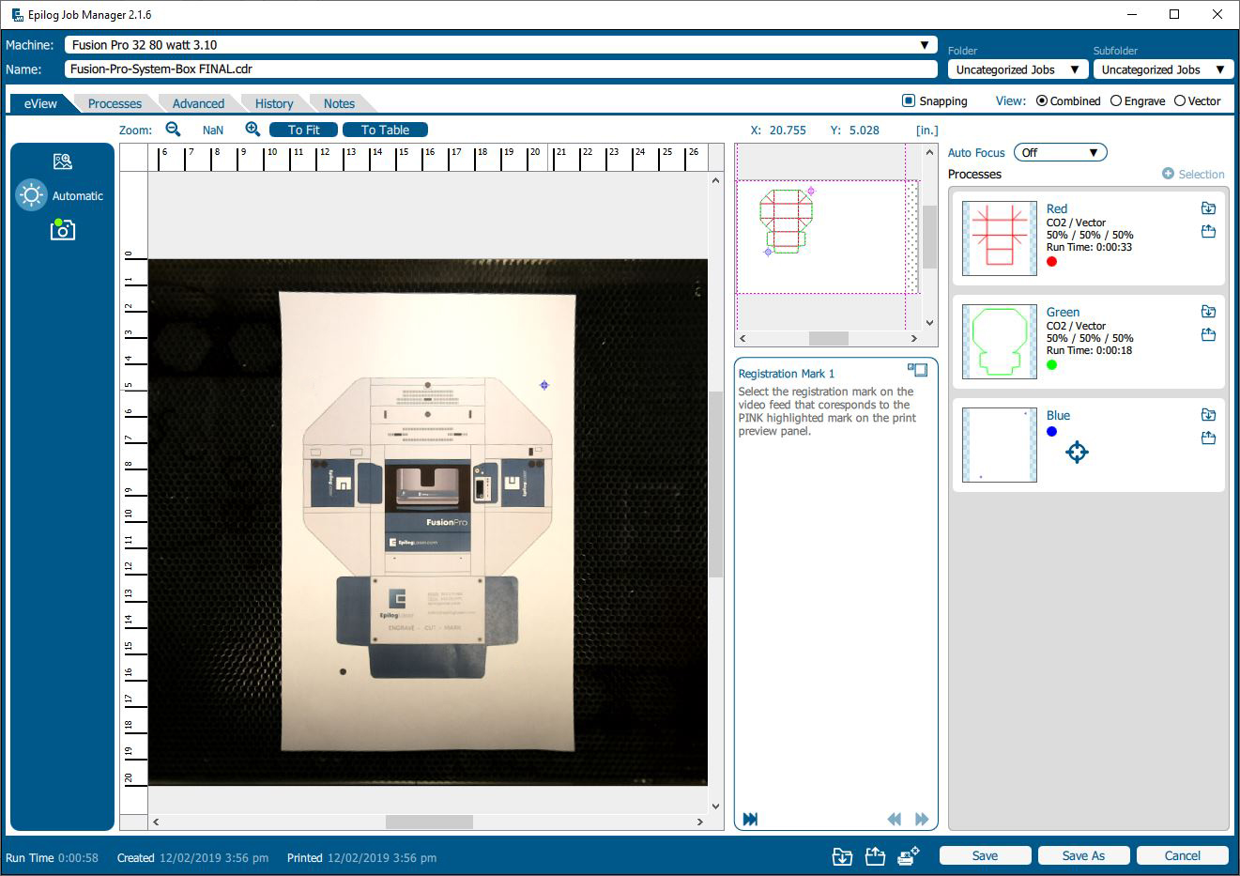The image size is (1240, 876).
Task: Import job settings from bottom bar
Action: pyautogui.click(x=842, y=856)
